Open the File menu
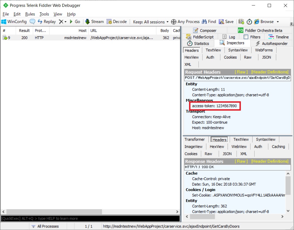This screenshot has height=230, width=294. click(6, 14)
